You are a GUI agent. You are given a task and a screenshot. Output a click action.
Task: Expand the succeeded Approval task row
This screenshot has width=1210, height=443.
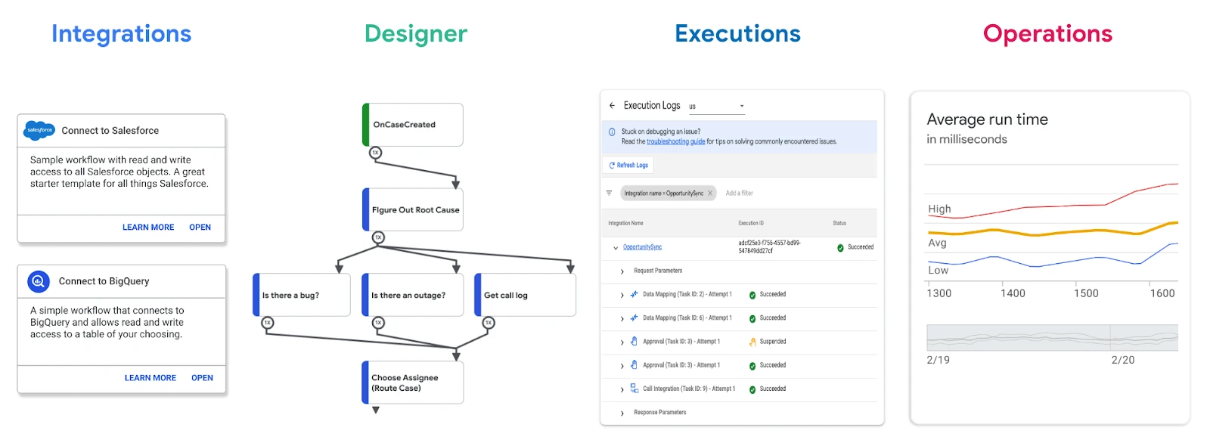622,366
